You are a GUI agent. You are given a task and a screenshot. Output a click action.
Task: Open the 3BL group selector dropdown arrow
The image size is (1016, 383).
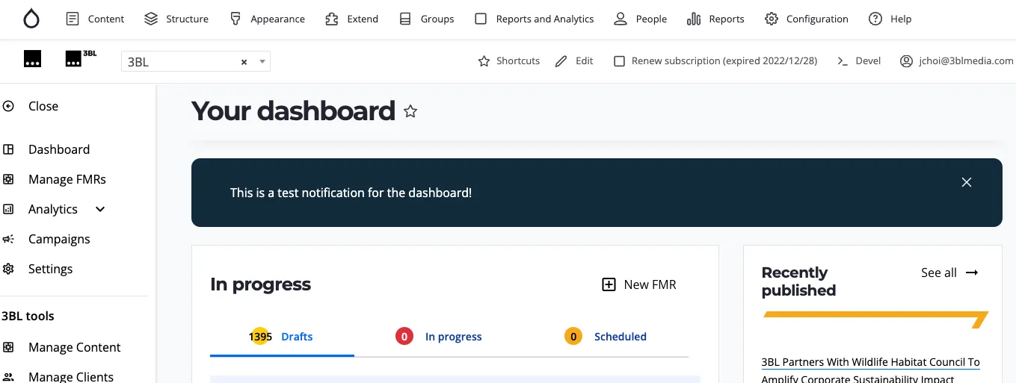coord(262,62)
